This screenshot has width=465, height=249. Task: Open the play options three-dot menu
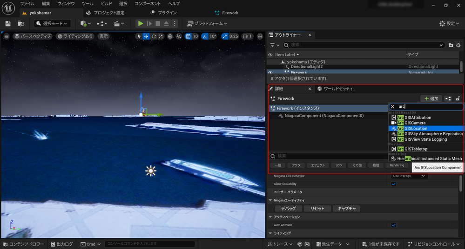(x=175, y=23)
